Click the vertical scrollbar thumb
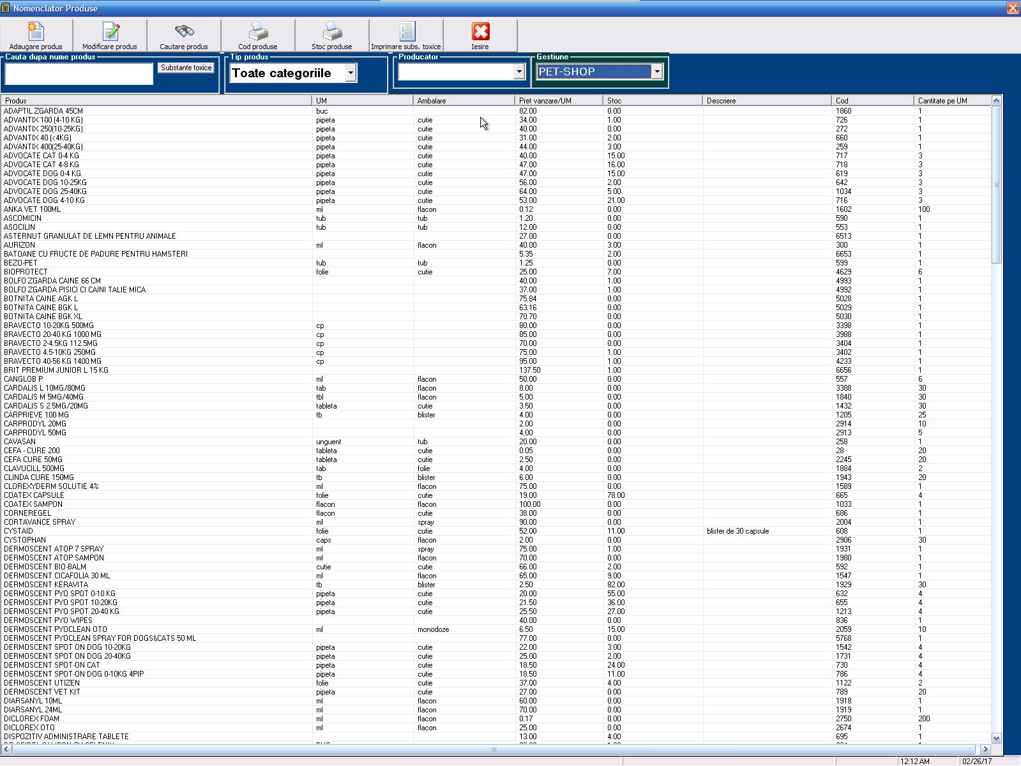 pos(997,184)
